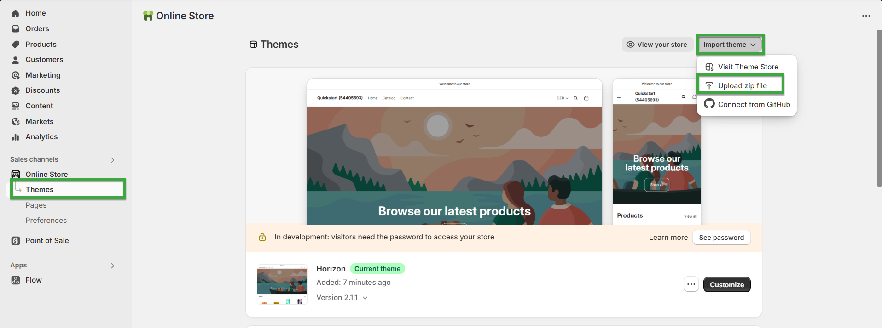
Task: Click the Products tag icon
Action: point(16,45)
